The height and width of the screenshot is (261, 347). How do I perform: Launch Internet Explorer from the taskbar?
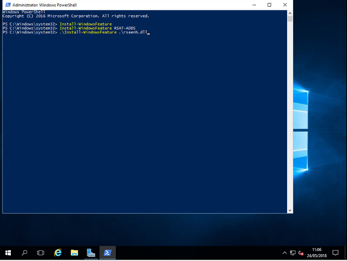(58, 252)
